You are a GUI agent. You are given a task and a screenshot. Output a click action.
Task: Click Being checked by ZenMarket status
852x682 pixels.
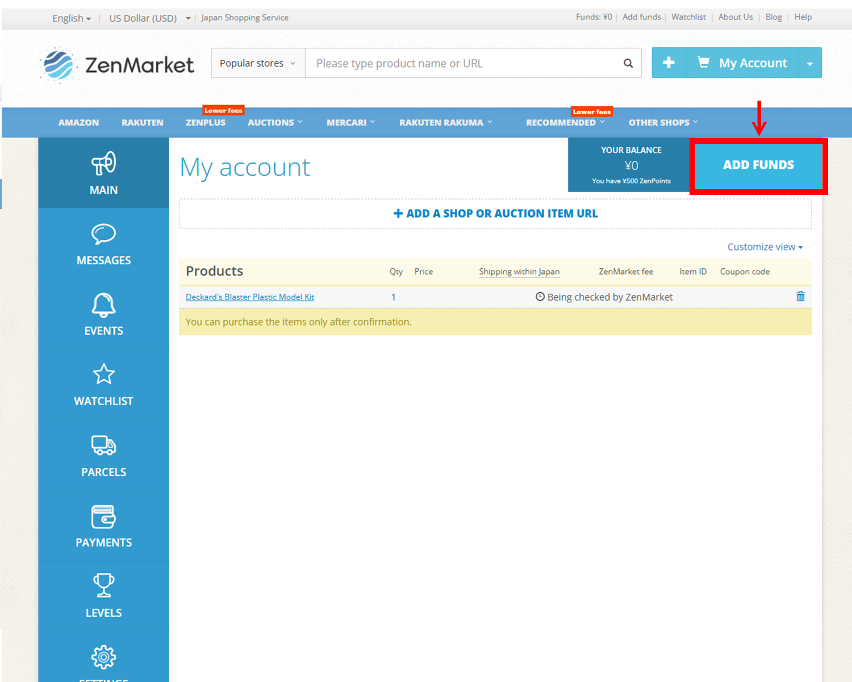tap(604, 297)
